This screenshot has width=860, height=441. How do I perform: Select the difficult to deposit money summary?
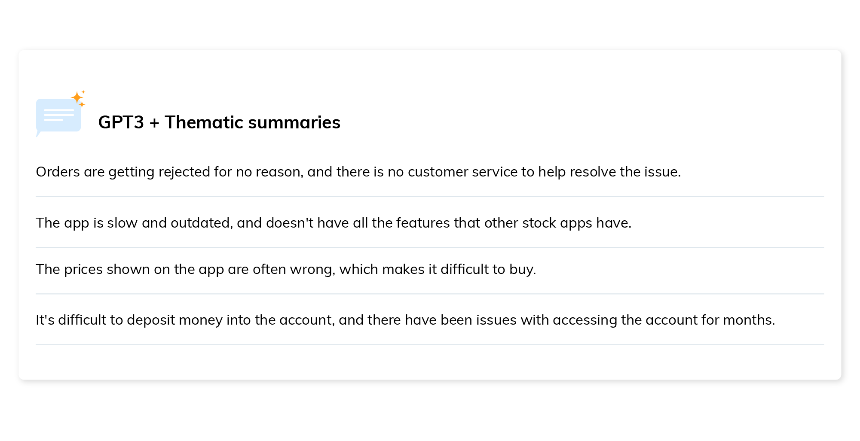pyautogui.click(x=405, y=320)
